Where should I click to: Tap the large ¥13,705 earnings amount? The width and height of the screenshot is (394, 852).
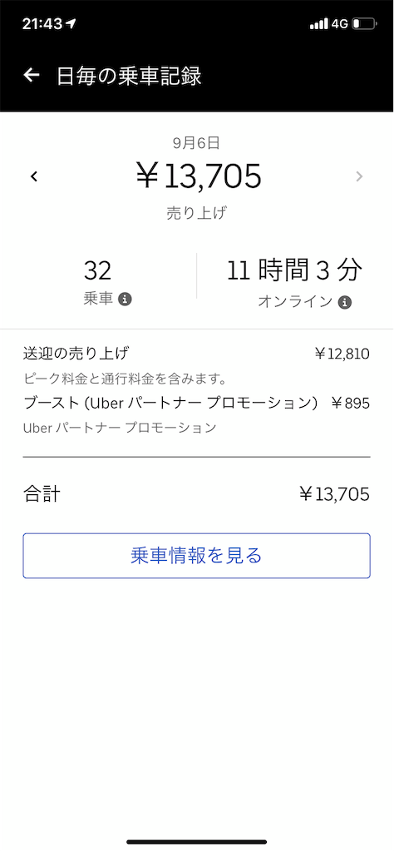(199, 176)
